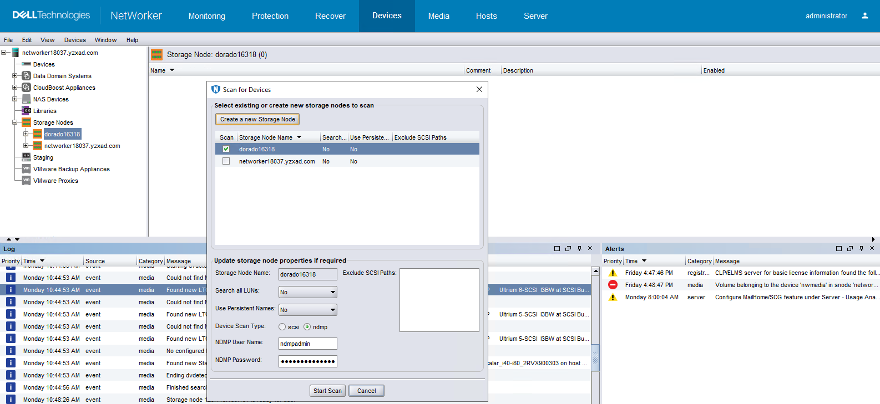Click the warning icon for Monday 8:00:04 AM alert
The height and width of the screenshot is (404, 880).
click(613, 297)
